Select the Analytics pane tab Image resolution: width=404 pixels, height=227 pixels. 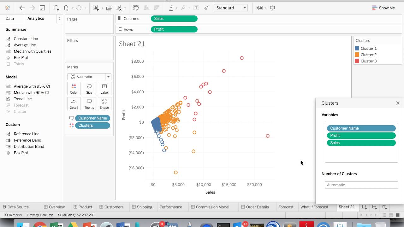[x=36, y=18]
